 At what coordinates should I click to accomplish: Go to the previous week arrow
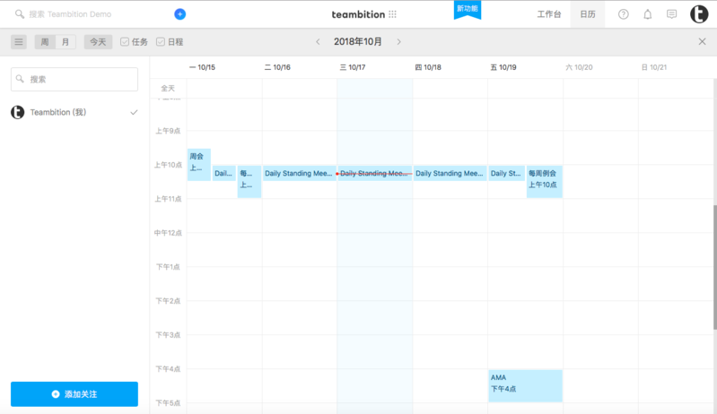[318, 41]
